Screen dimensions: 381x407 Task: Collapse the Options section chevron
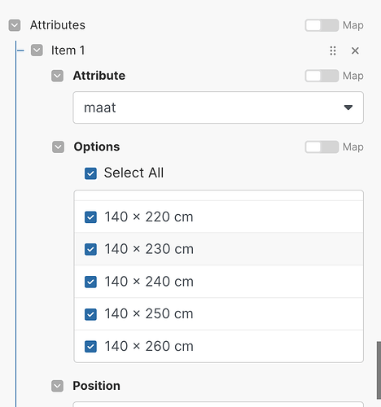click(58, 147)
